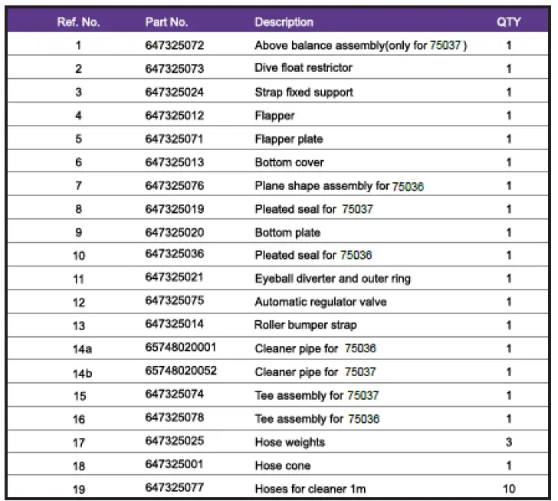
Task: Select the Hoses for cleaner 1m description
Action: [x=309, y=489]
